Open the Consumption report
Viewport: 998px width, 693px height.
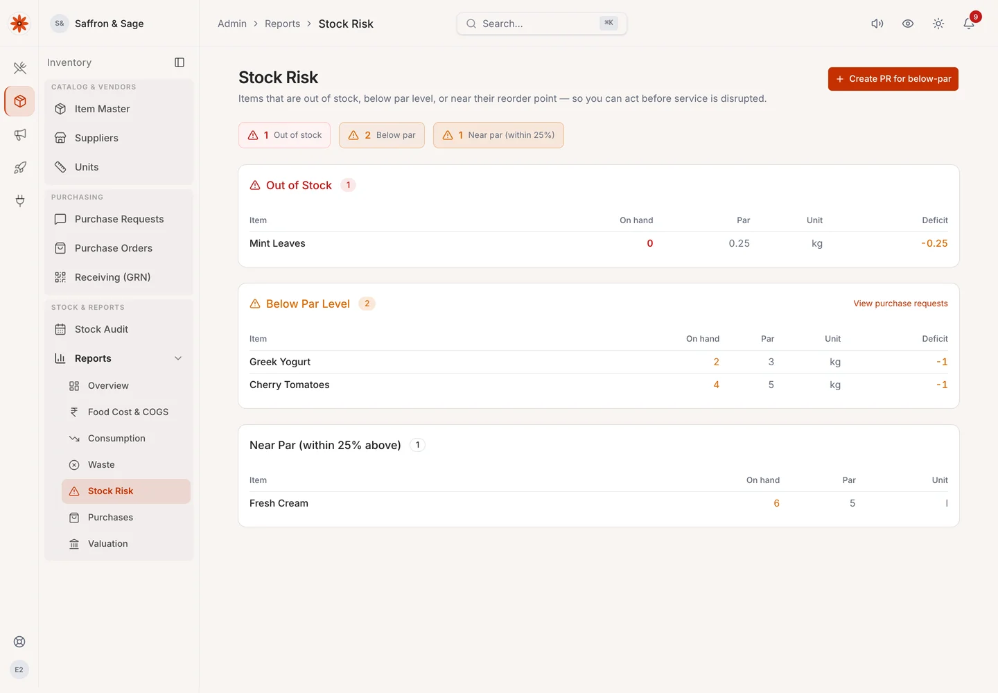[x=126, y=439]
